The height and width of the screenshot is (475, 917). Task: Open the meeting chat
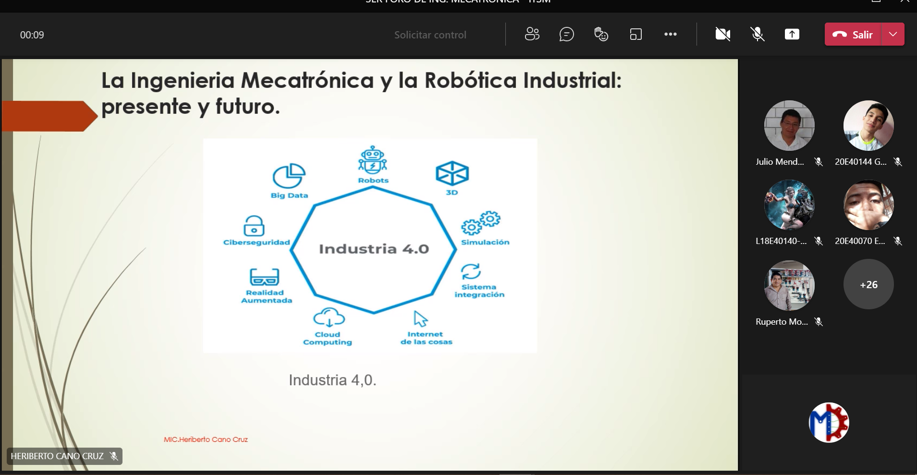[566, 34]
